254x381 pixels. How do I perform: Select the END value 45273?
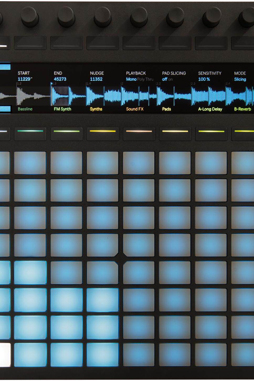(60, 79)
